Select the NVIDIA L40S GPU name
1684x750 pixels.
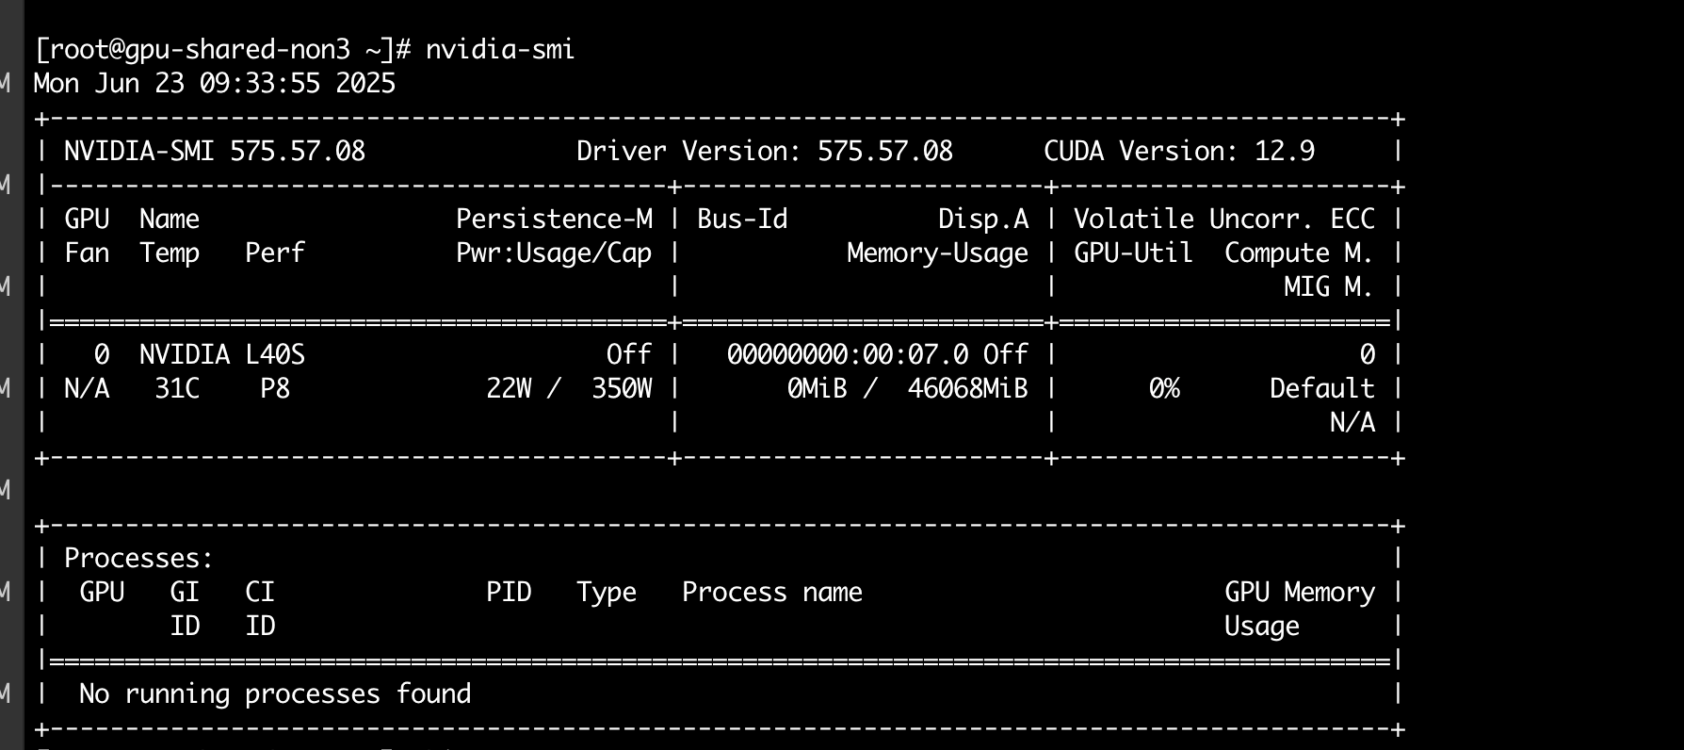point(222,354)
